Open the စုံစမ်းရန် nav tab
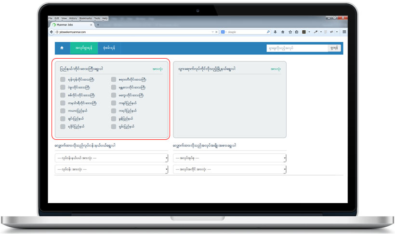Viewport: 395px width, 234px height. point(109,48)
